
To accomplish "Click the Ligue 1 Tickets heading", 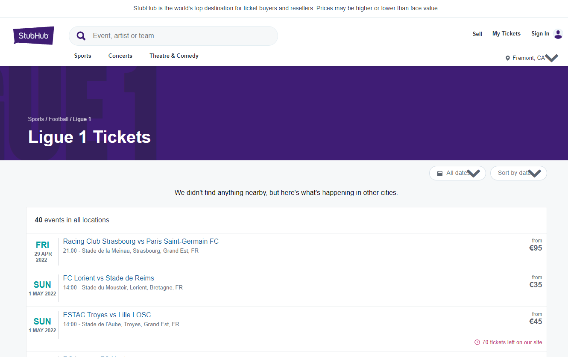I will pyautogui.click(x=89, y=137).
